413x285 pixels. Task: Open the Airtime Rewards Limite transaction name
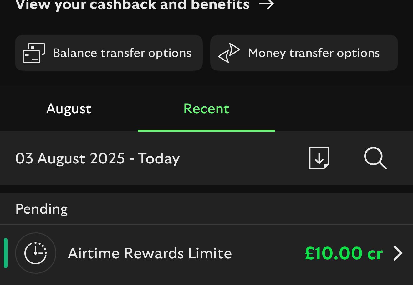click(x=150, y=253)
